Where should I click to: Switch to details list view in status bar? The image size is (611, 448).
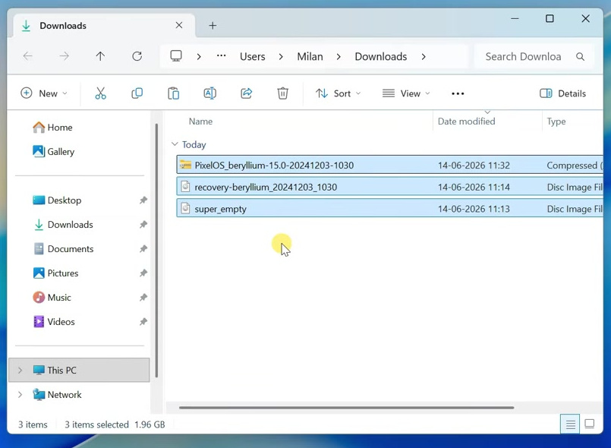point(571,424)
